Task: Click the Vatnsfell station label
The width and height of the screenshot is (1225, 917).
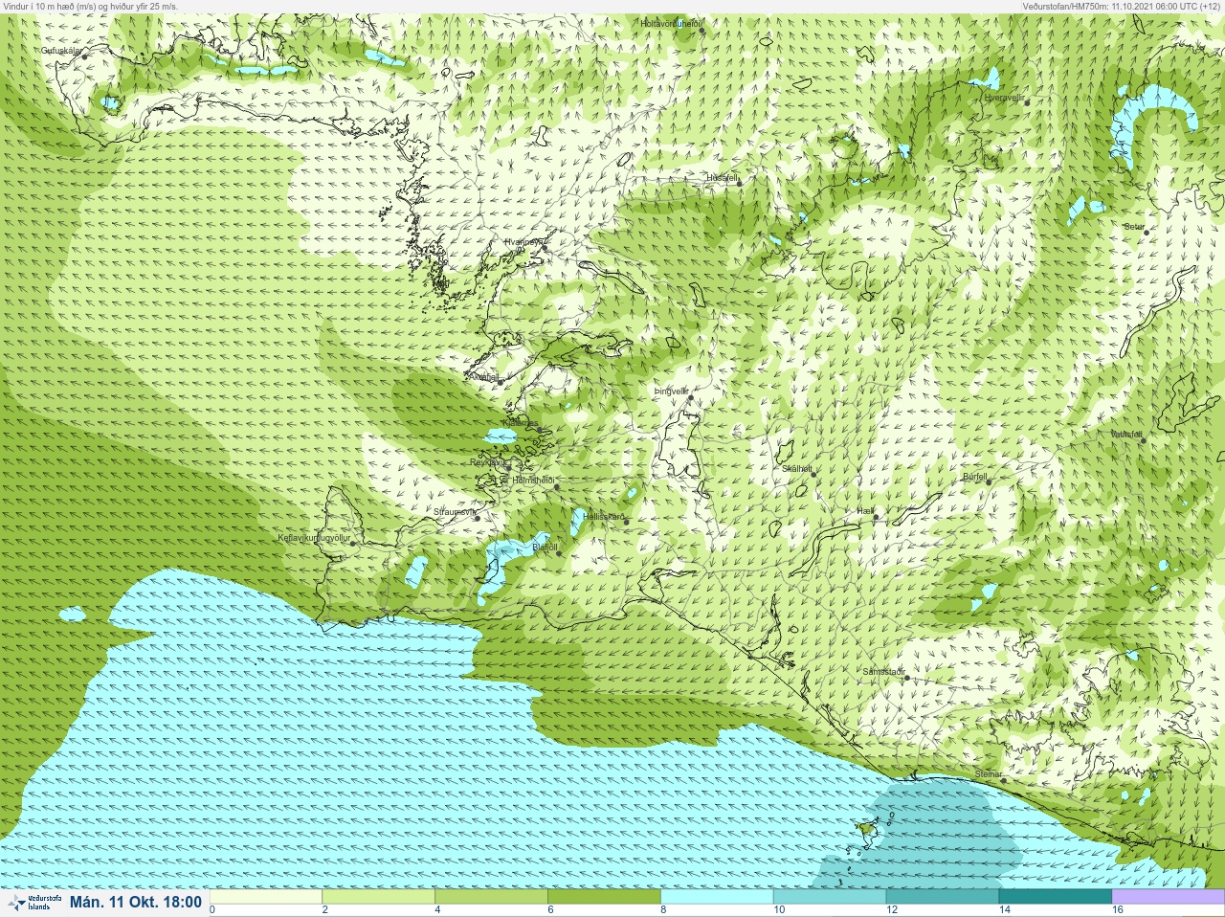Action: (1126, 434)
